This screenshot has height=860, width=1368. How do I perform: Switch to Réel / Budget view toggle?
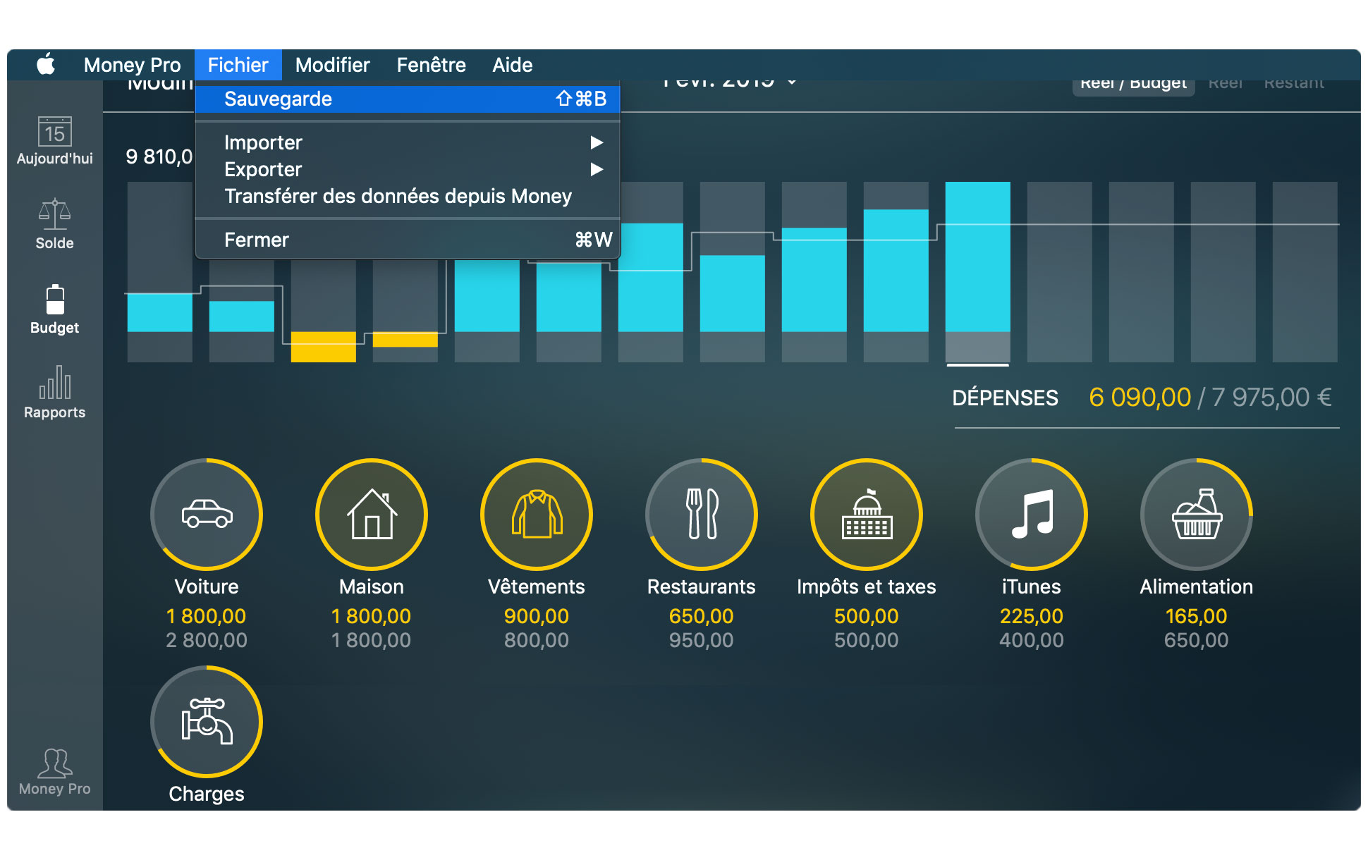tap(1132, 84)
